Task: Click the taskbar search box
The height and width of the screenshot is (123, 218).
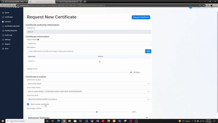Action: 25,121
